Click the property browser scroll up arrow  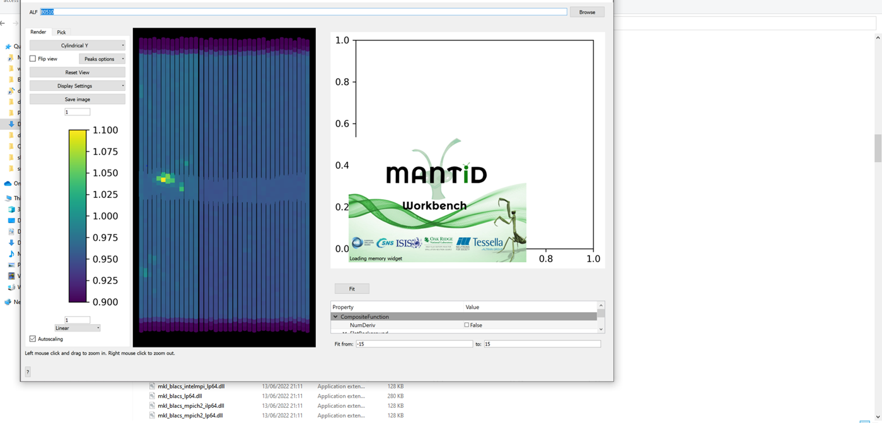coord(601,306)
